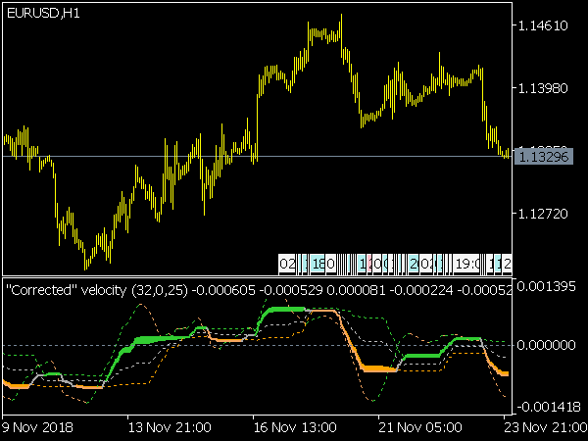The width and height of the screenshot is (588, 441).
Task: Click indicator scale value -0.001418
Action: click(x=549, y=407)
